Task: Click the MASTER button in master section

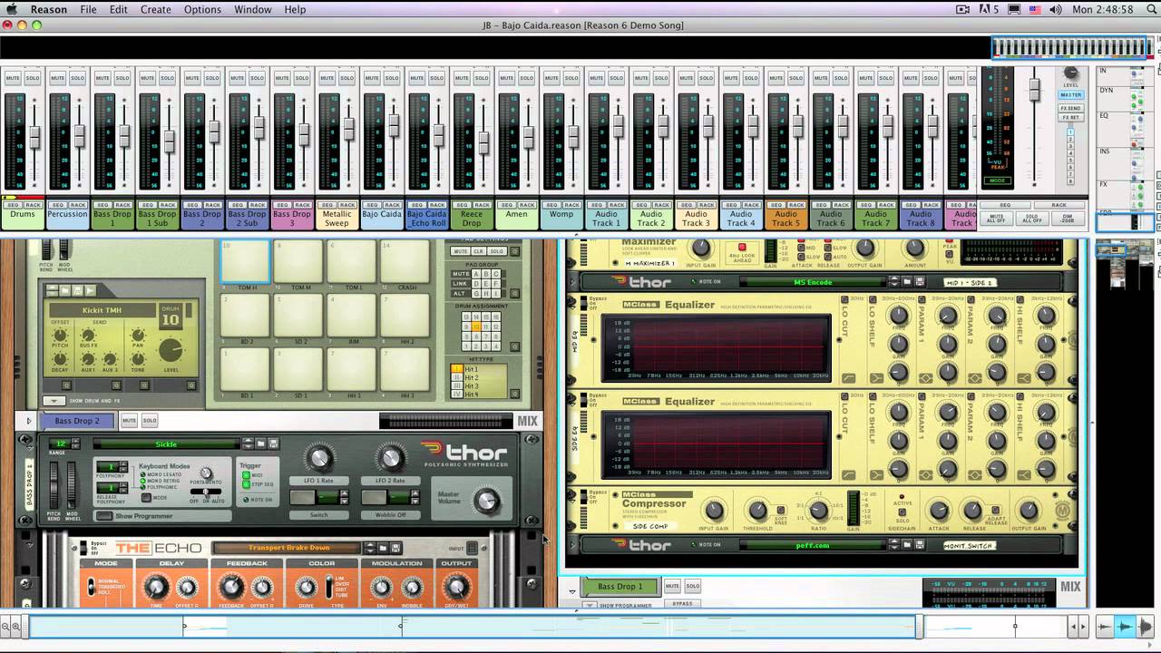Action: (x=1071, y=94)
